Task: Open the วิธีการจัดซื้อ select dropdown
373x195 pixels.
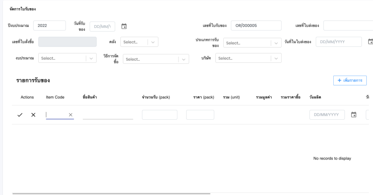Action: (183, 59)
